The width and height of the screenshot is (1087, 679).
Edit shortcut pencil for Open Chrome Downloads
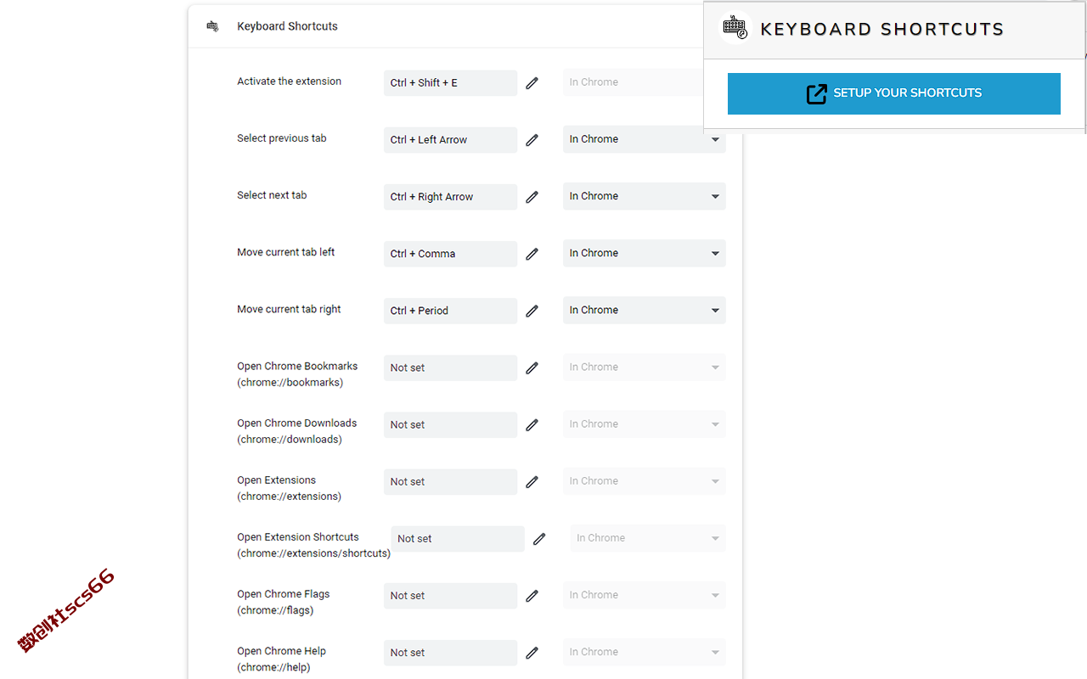click(532, 424)
